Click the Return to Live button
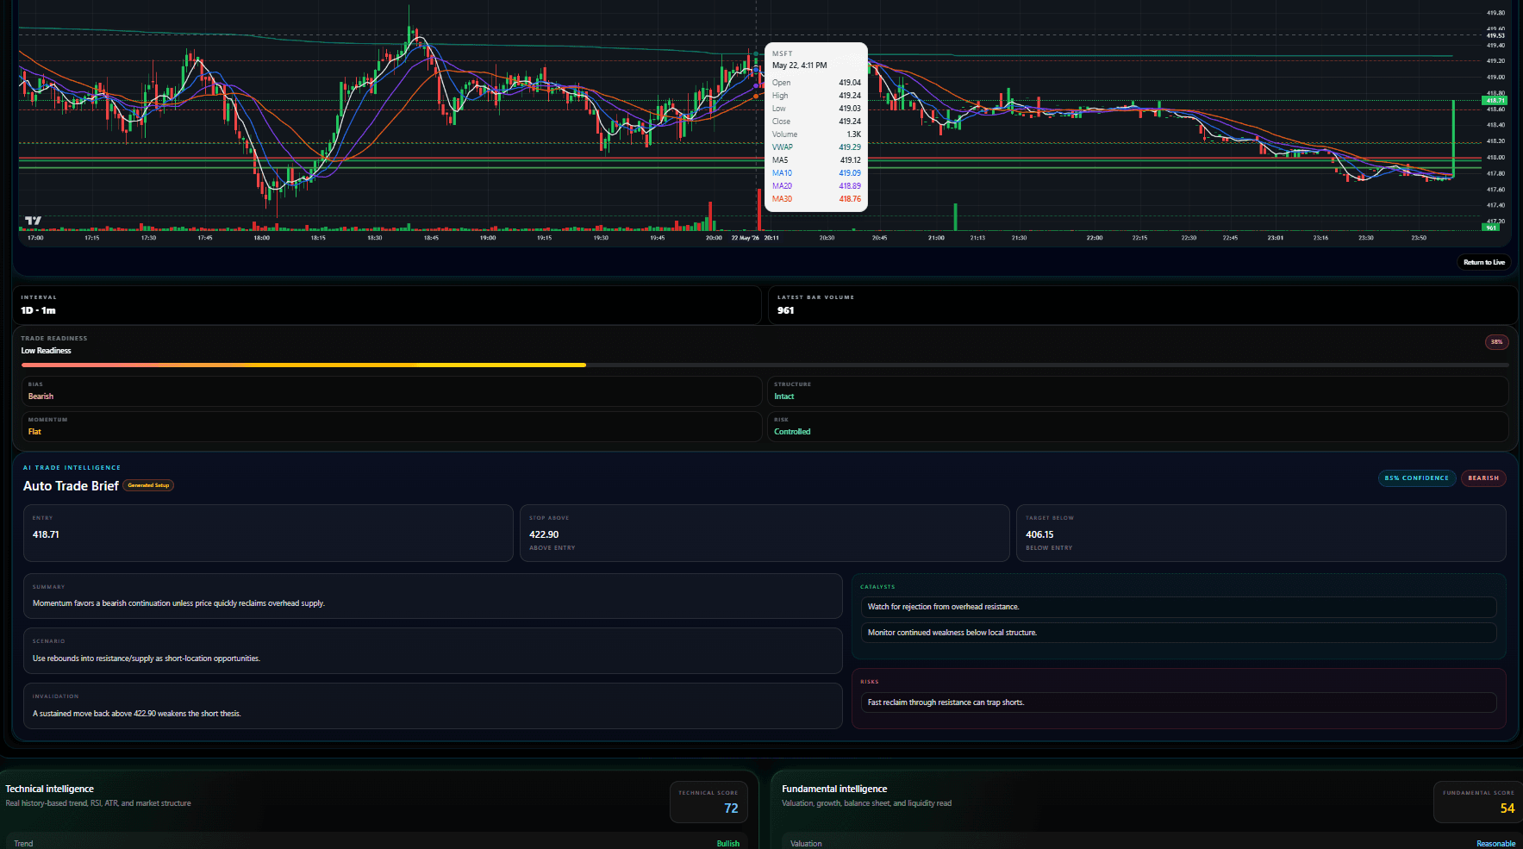This screenshot has width=1523, height=849. 1483,262
